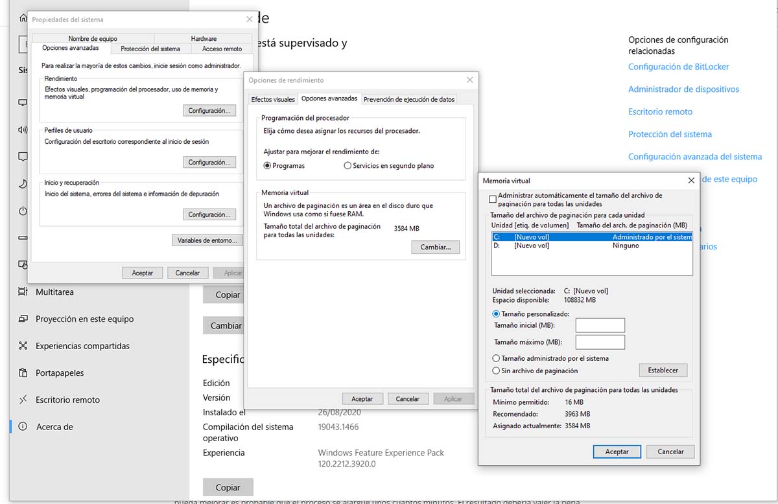The height and width of the screenshot is (504, 778).
Task: Select drive D: in the paging list
Action: pyautogui.click(x=532, y=246)
